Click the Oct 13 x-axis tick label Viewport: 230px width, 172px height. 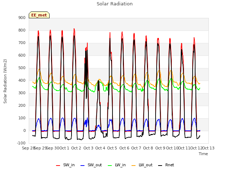click(208, 148)
